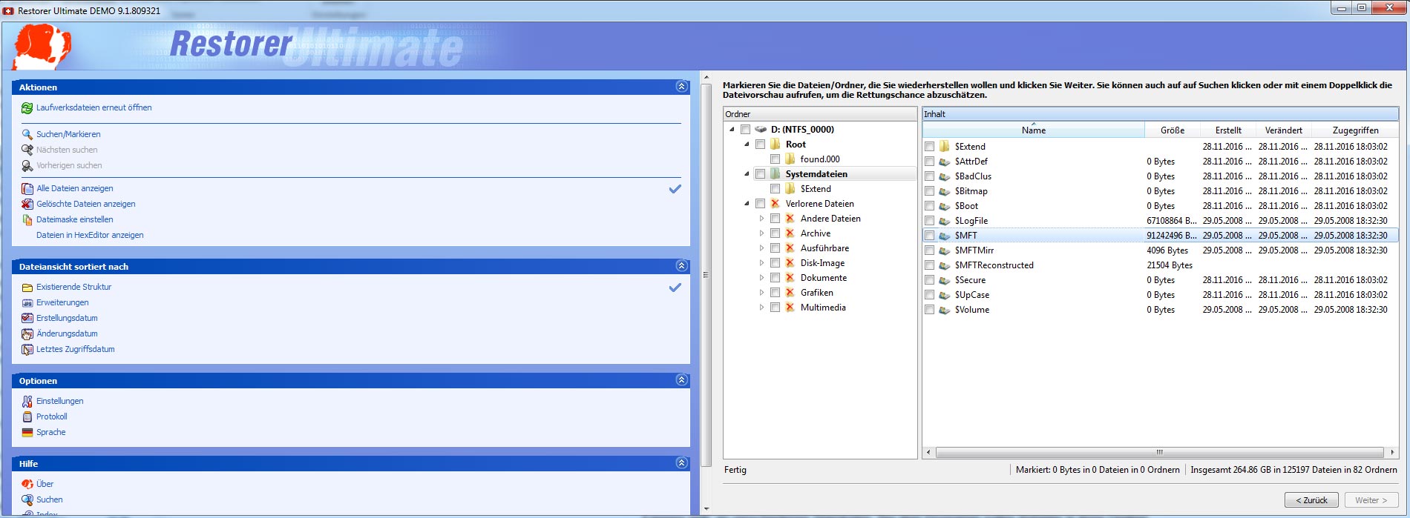Sort list by Größe column header

coord(1172,130)
